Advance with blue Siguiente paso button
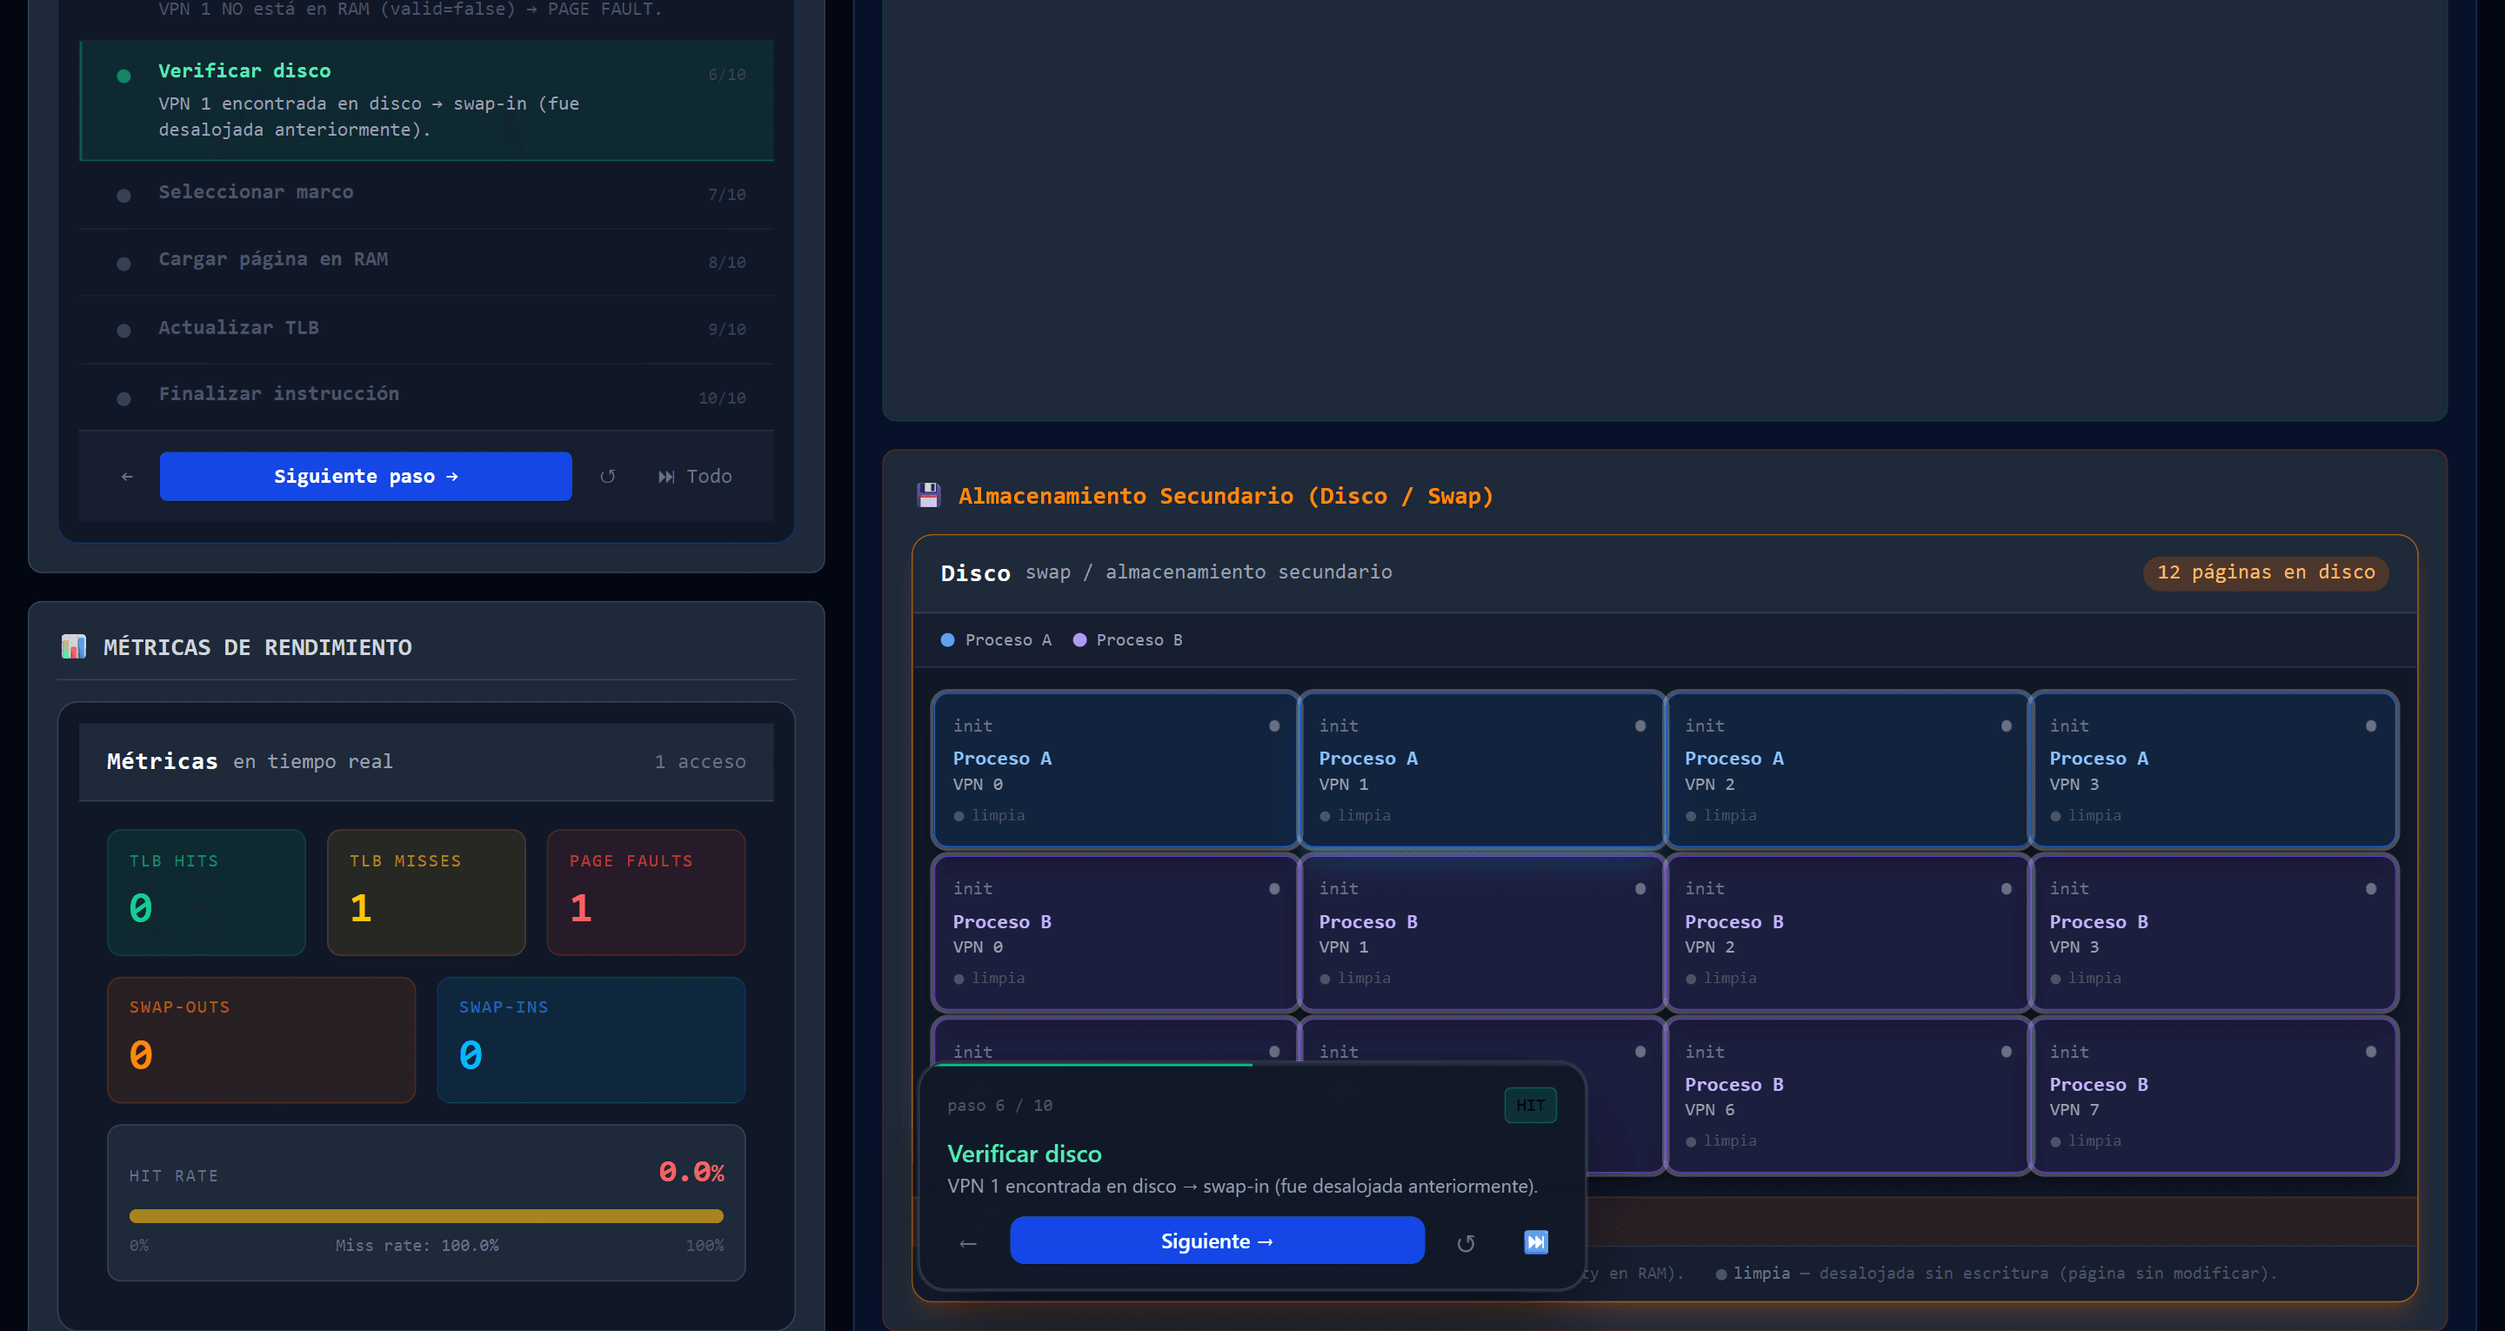 365,477
